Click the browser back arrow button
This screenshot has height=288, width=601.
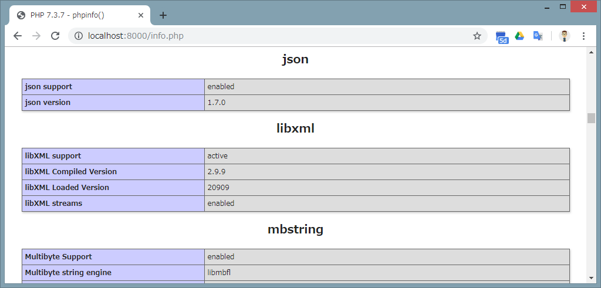pyautogui.click(x=18, y=36)
